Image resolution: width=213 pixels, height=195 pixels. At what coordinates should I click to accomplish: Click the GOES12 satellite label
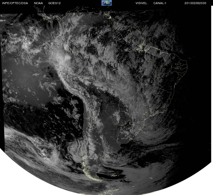tap(54, 3)
